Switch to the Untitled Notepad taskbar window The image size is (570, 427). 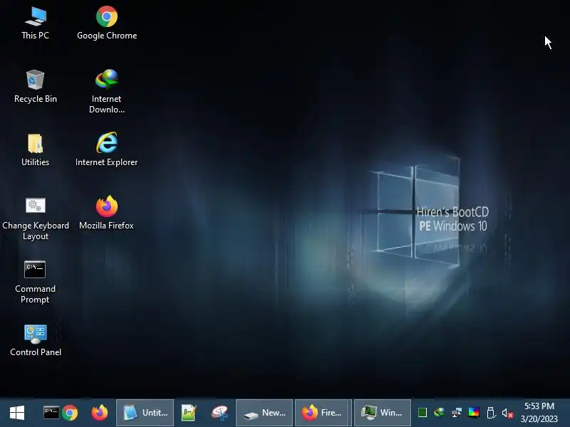(145, 413)
